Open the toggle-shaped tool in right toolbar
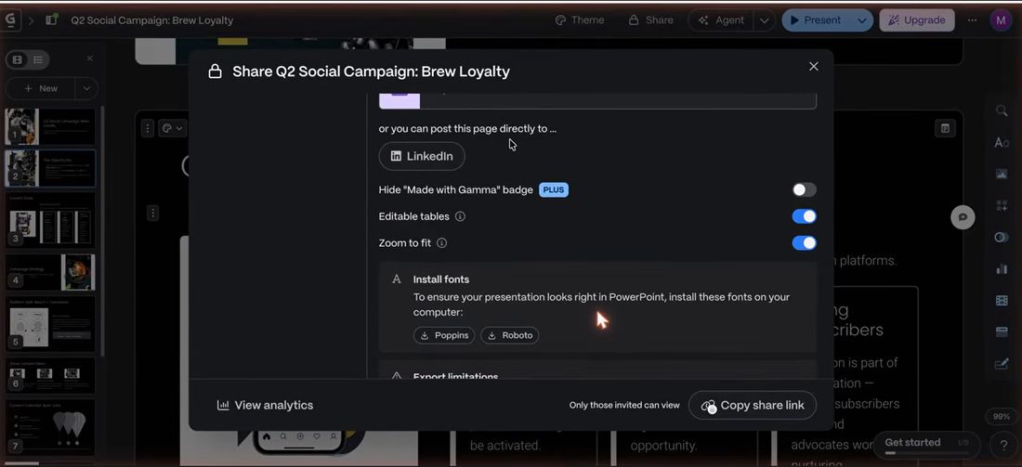Viewport: 1022px width, 467px height. coord(1002,237)
